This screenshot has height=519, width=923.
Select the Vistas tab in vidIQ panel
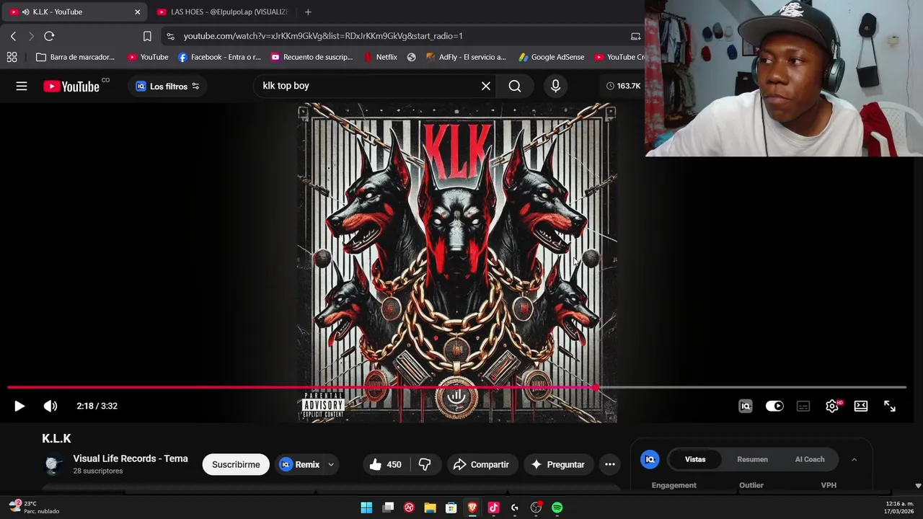point(695,459)
